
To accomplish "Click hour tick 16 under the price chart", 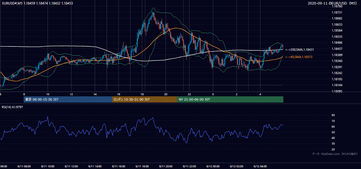I will 119,94.
